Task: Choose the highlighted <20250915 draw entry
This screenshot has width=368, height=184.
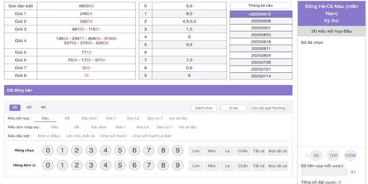Action: click(x=261, y=14)
